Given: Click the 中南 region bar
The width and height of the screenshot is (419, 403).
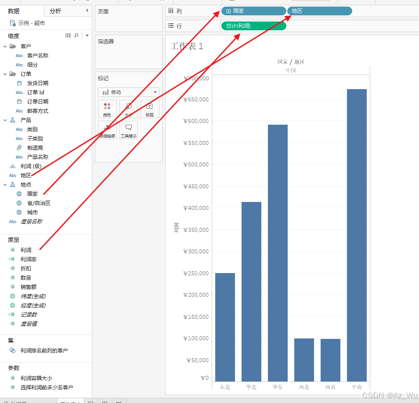Looking at the screenshot, I should click(x=357, y=235).
